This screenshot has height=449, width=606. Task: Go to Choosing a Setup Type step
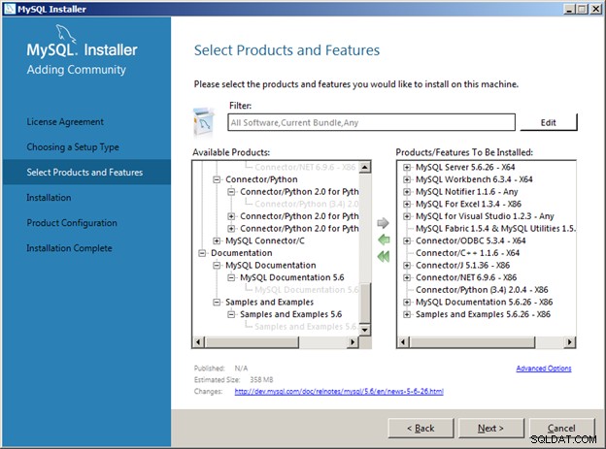pyautogui.click(x=73, y=147)
